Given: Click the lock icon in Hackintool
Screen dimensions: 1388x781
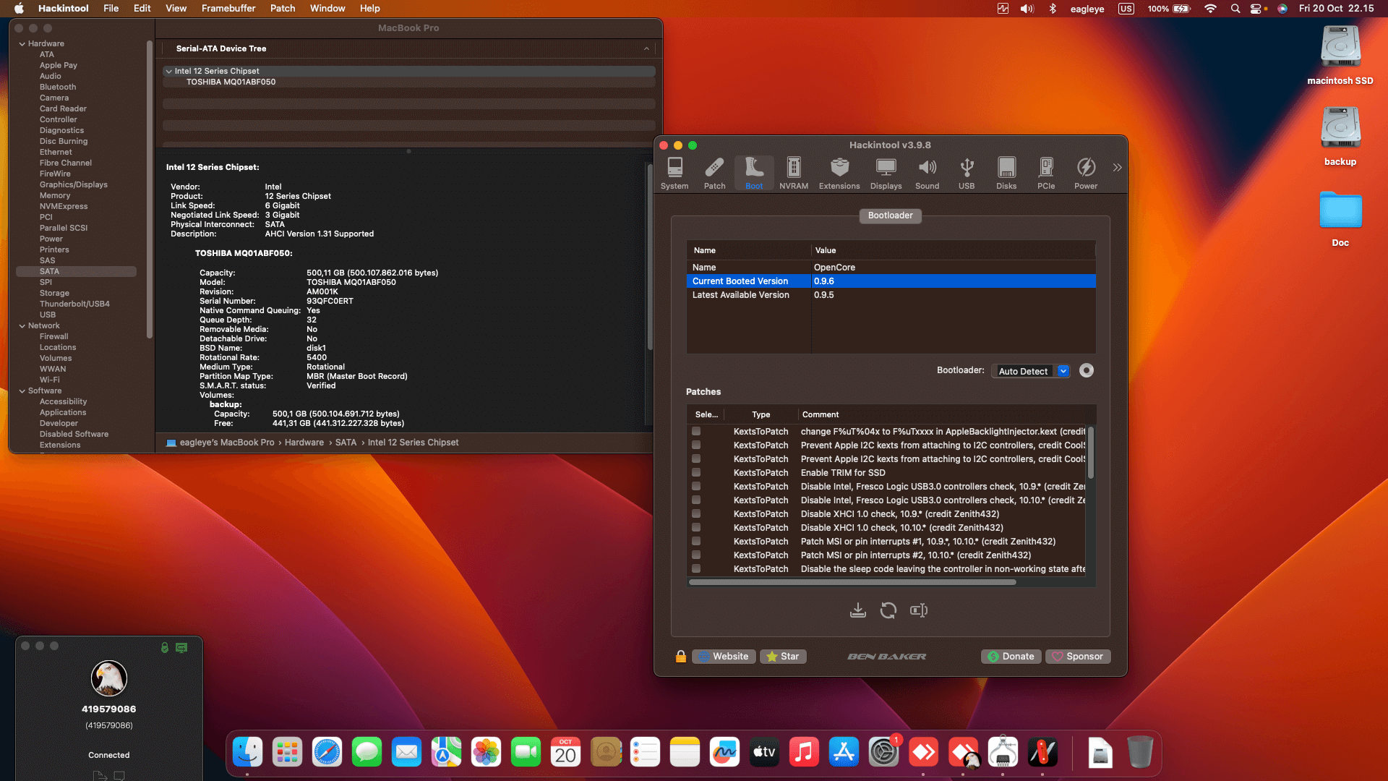Looking at the screenshot, I should tap(680, 657).
